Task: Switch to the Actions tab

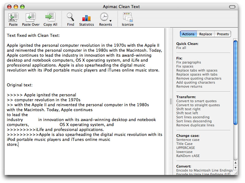Action: click(188, 34)
